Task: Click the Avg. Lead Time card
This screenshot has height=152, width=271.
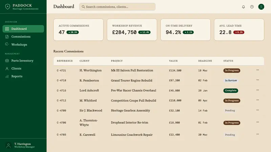Action: pos(239,30)
